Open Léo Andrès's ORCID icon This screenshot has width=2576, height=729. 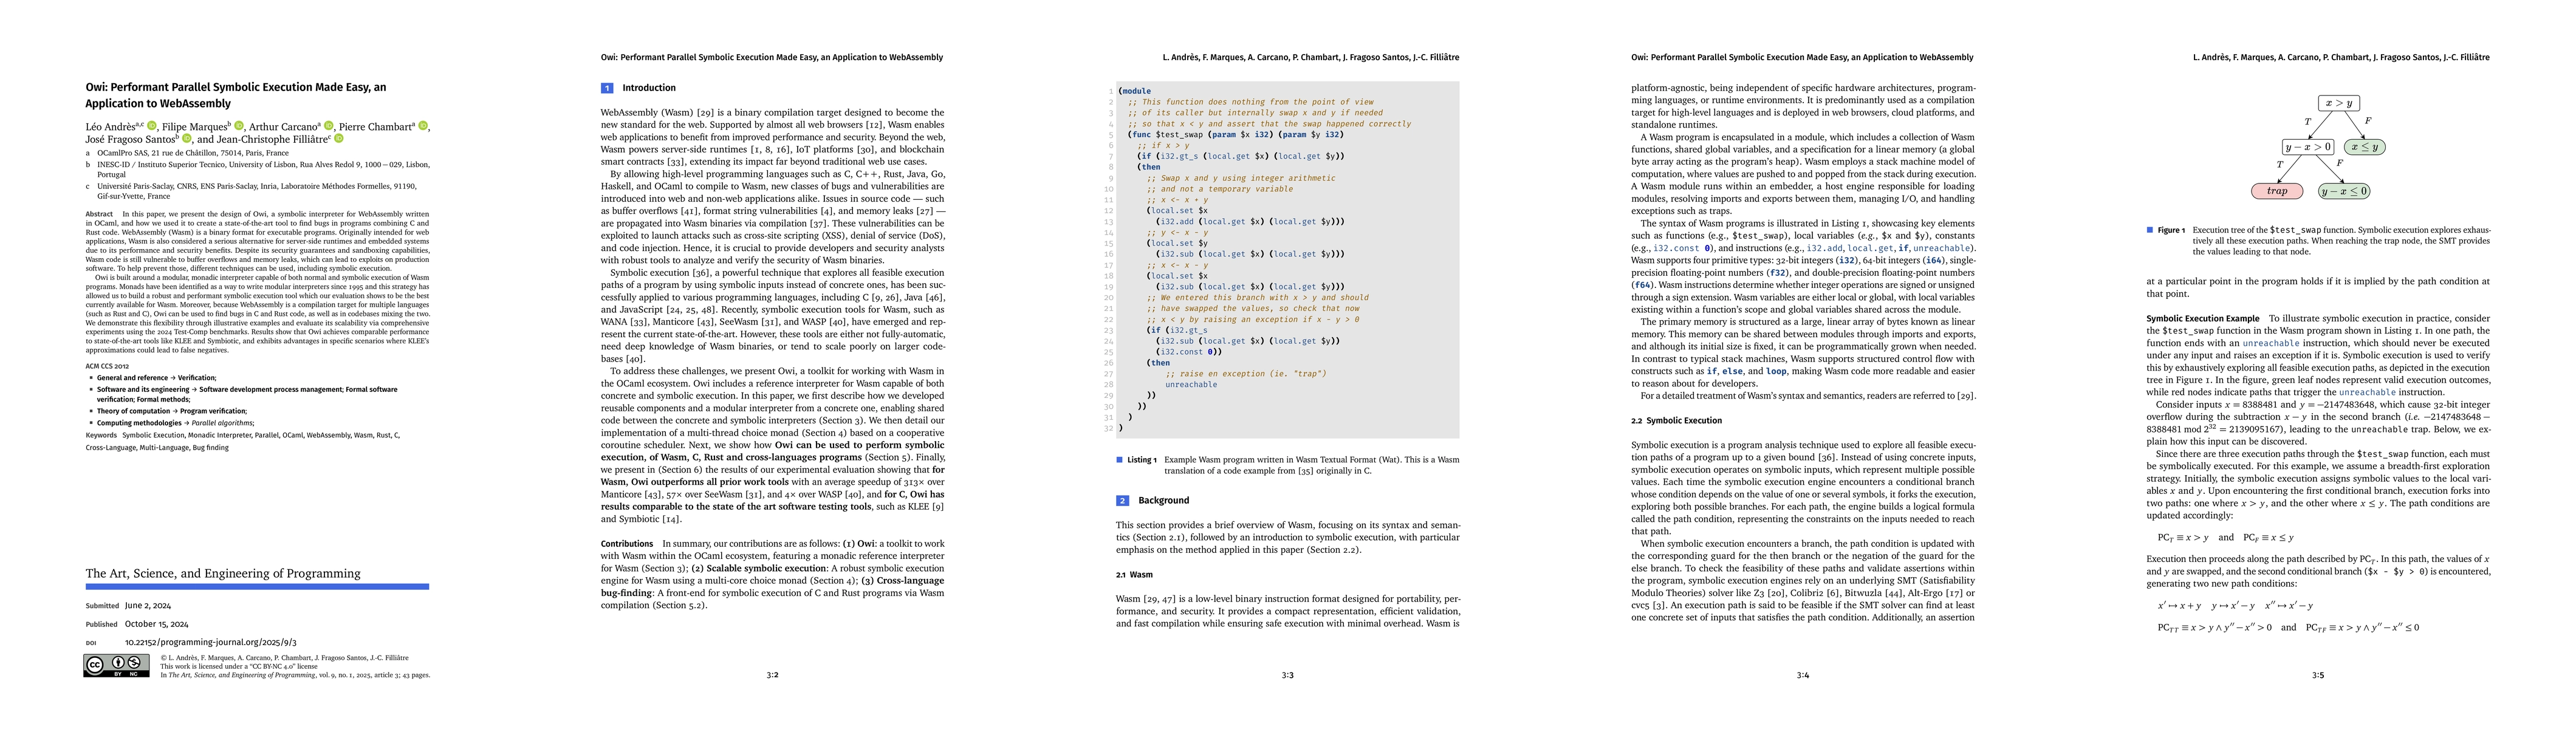click(152, 127)
